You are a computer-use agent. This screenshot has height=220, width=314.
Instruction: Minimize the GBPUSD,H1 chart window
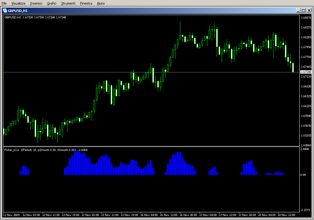pyautogui.click(x=298, y=10)
